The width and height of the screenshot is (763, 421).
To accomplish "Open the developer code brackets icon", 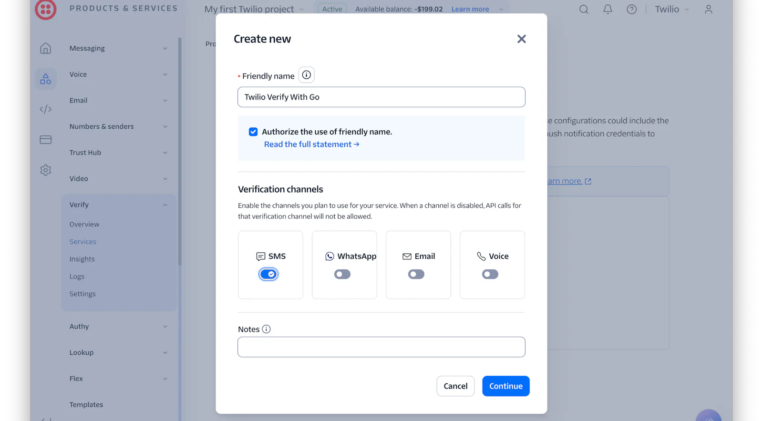I will click(45, 109).
